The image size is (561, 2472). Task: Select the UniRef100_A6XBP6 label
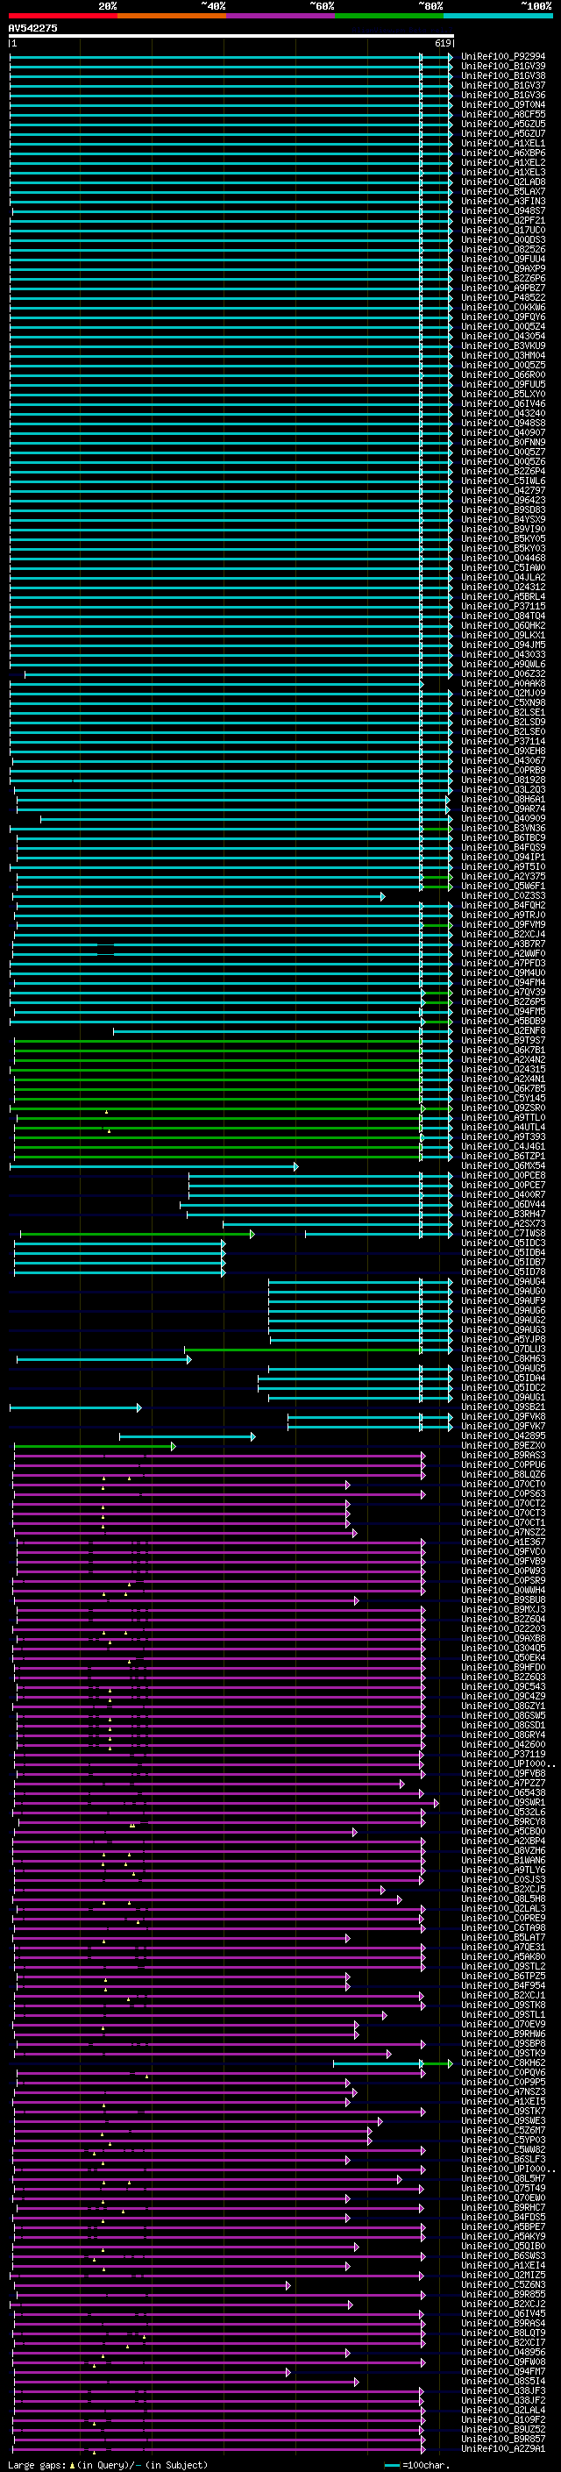(503, 153)
